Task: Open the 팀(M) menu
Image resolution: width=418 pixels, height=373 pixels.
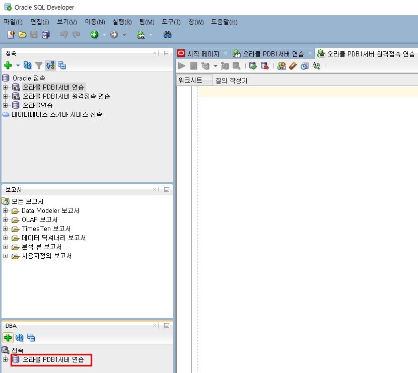Action: click(x=147, y=22)
